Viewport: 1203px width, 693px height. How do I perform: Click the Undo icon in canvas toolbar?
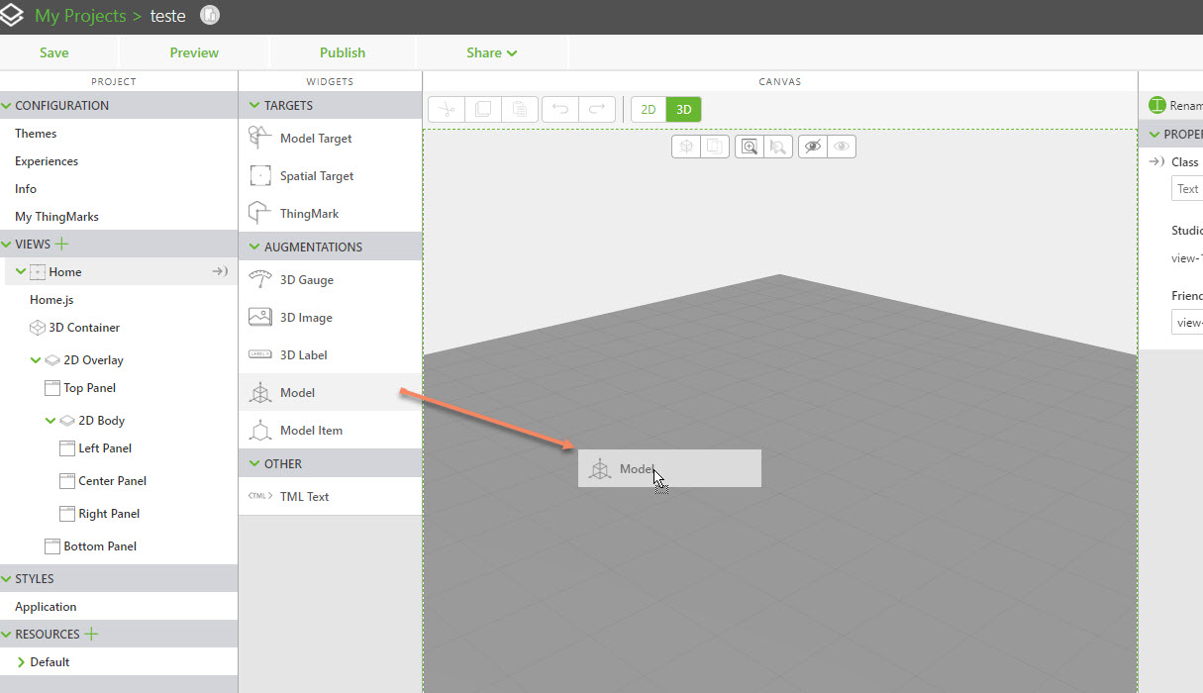(x=560, y=109)
